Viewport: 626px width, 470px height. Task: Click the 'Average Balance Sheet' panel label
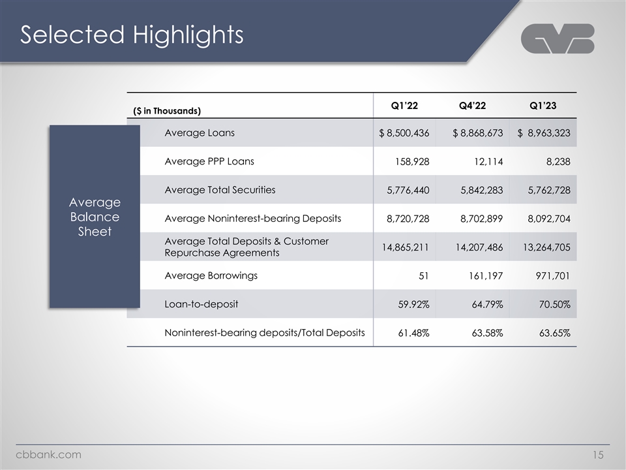(x=95, y=217)
